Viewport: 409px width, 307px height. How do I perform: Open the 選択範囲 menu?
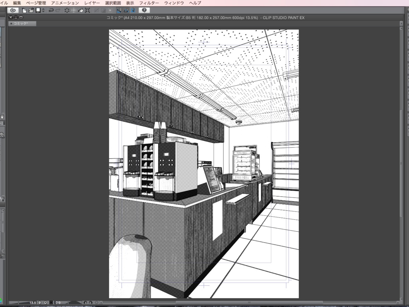point(113,3)
